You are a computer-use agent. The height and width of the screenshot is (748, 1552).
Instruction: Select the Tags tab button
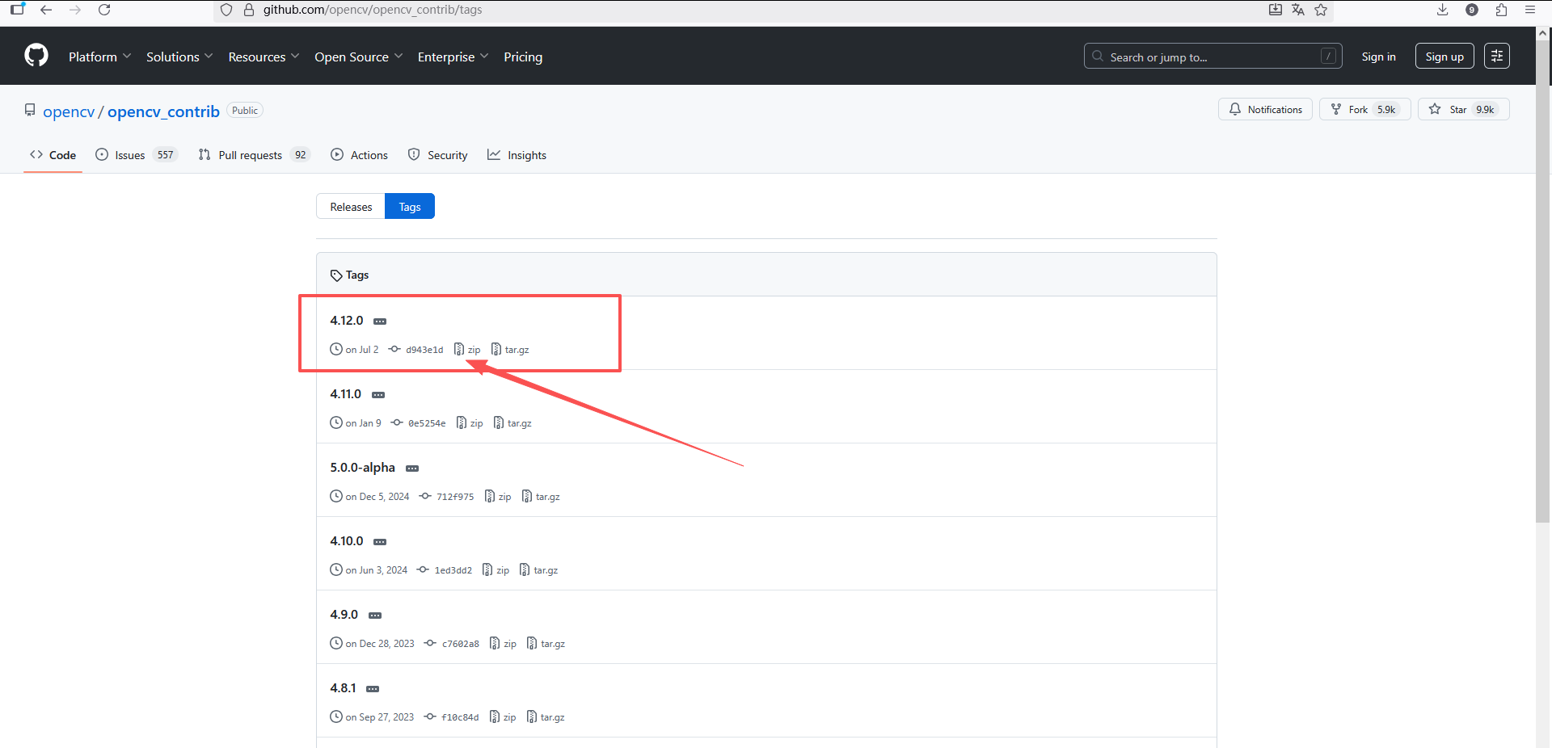(410, 207)
